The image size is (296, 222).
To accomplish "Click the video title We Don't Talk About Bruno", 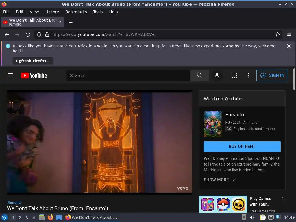I will pyautogui.click(x=58, y=208).
